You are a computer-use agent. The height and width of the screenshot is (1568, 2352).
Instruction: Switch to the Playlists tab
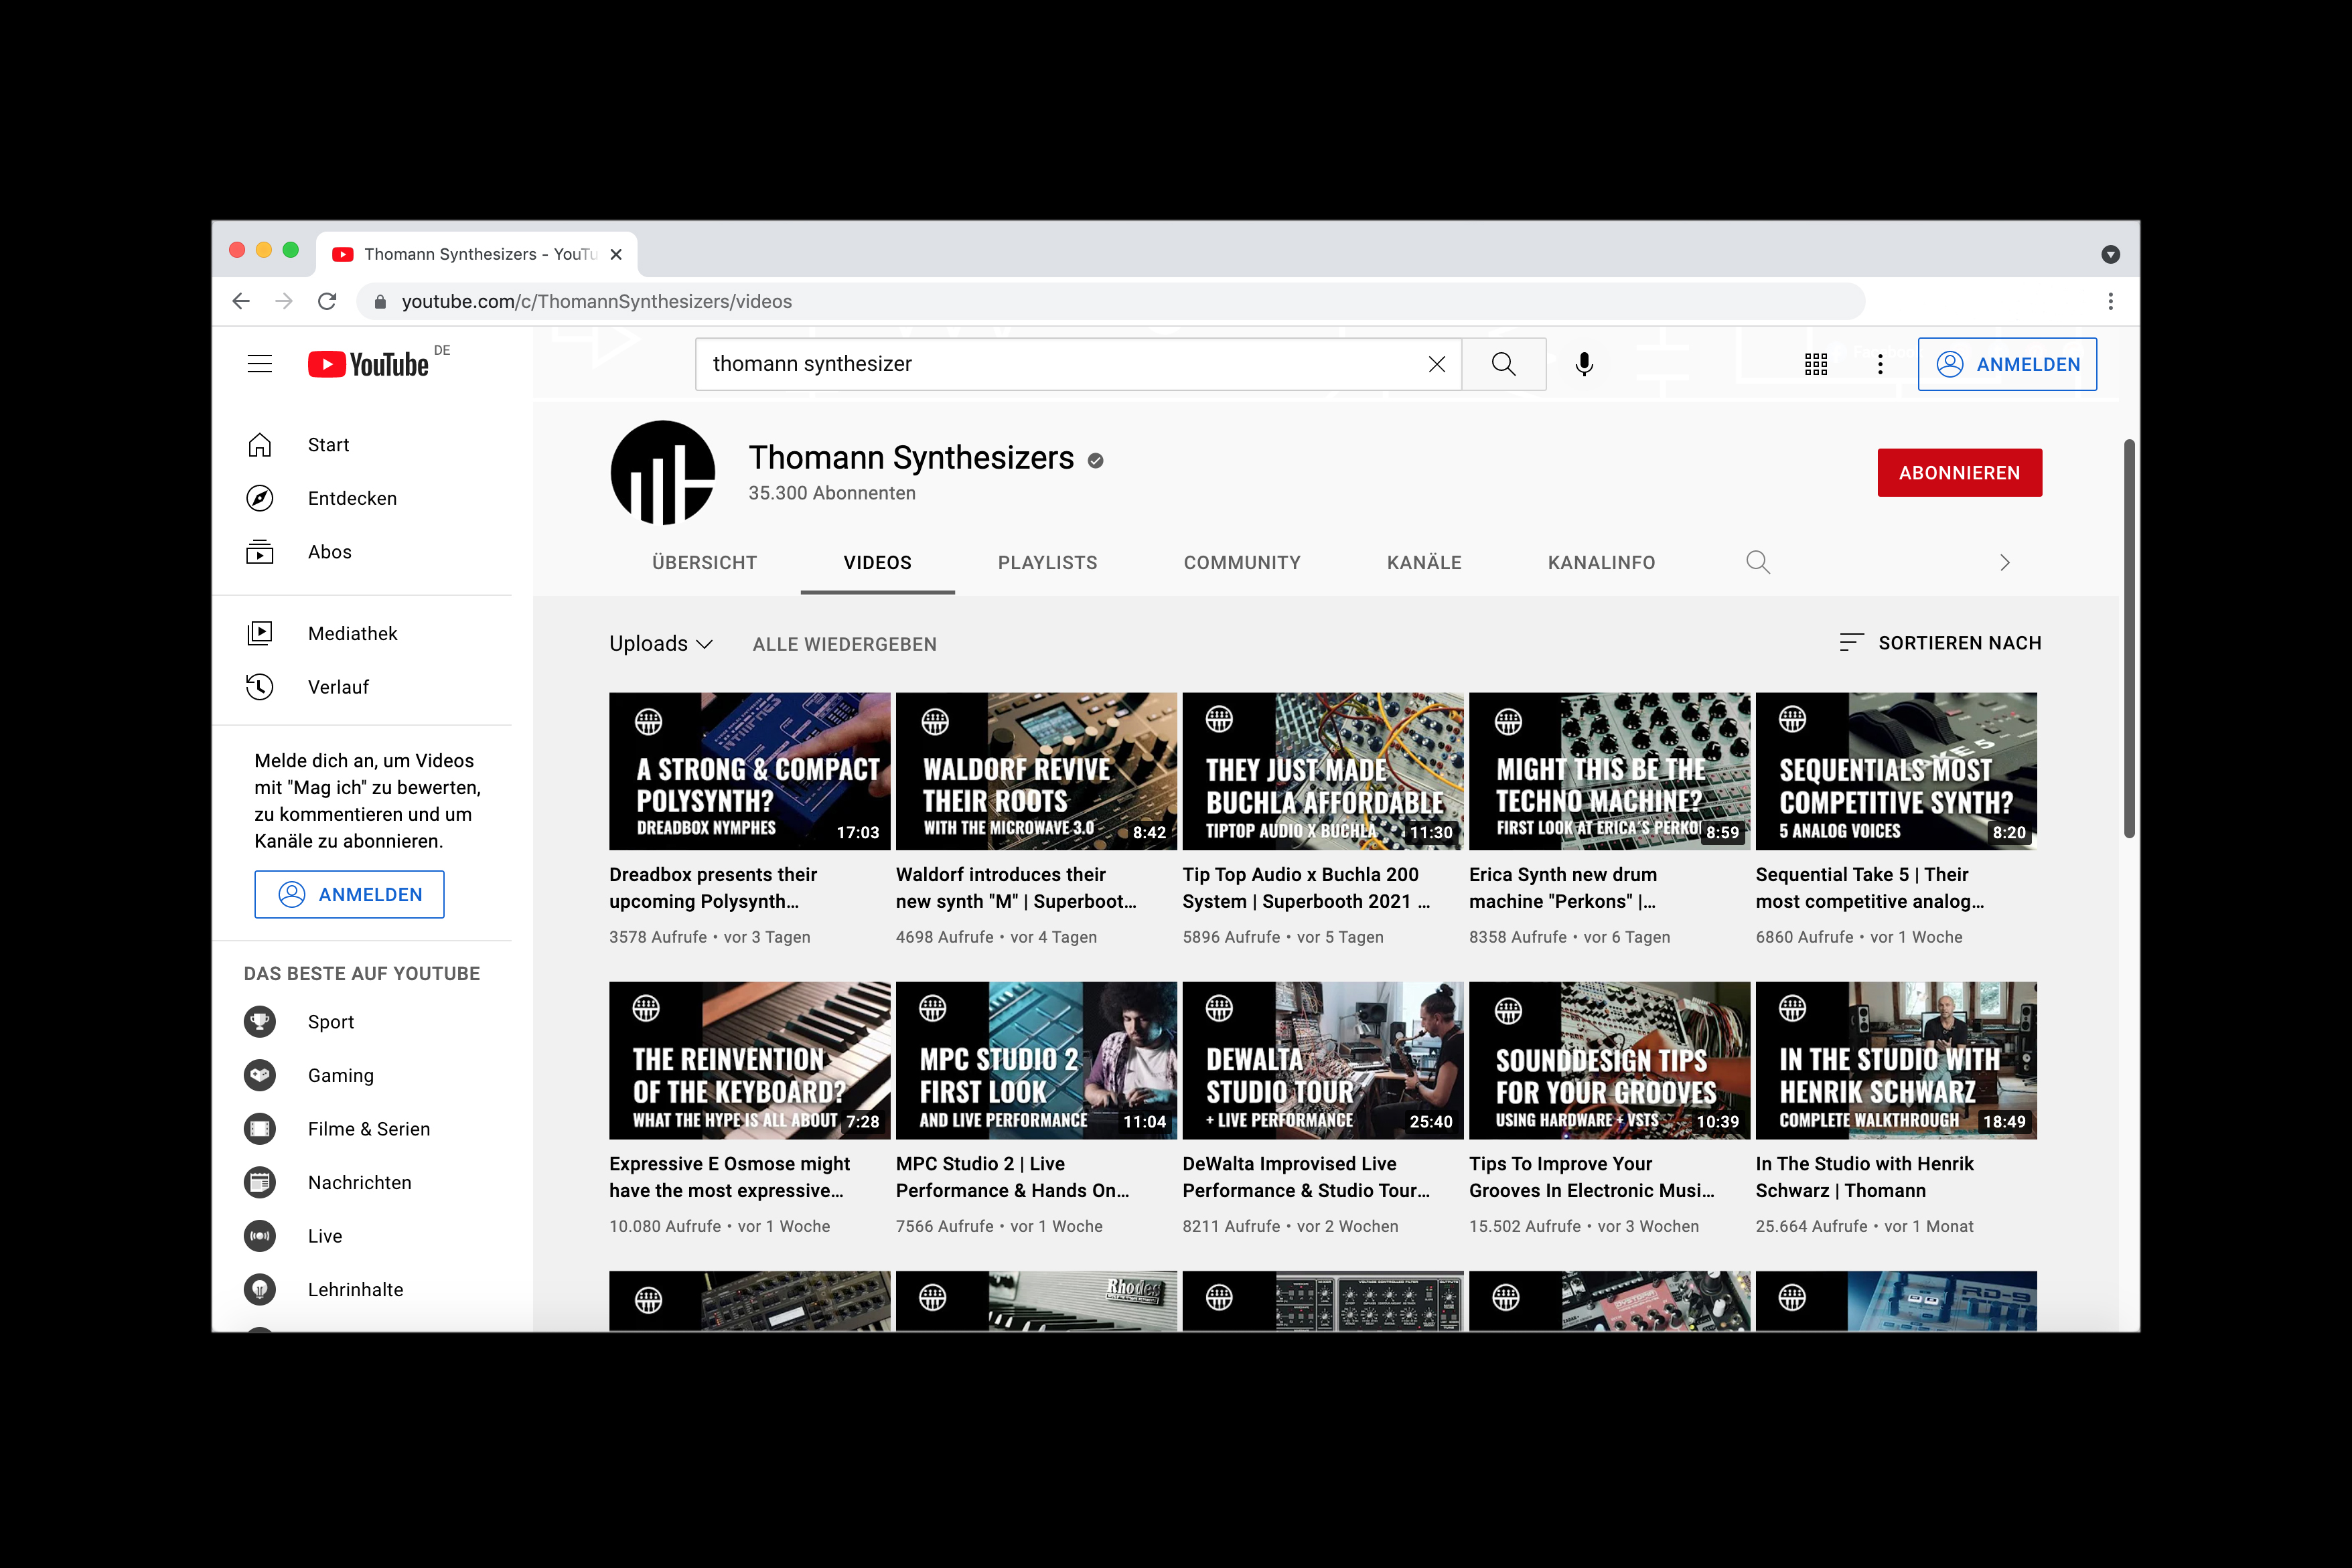[x=1047, y=562]
